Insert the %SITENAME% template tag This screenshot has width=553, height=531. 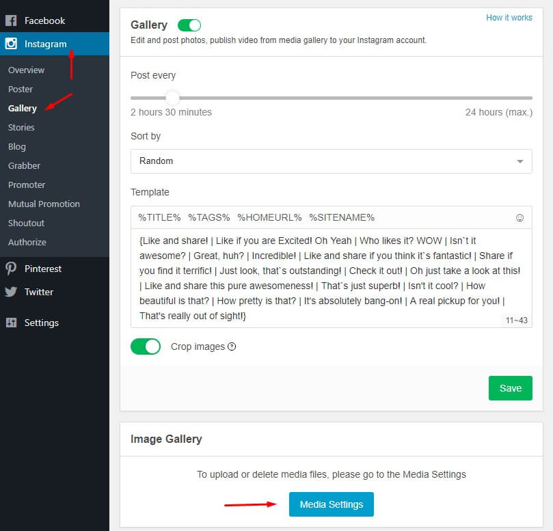pos(342,217)
